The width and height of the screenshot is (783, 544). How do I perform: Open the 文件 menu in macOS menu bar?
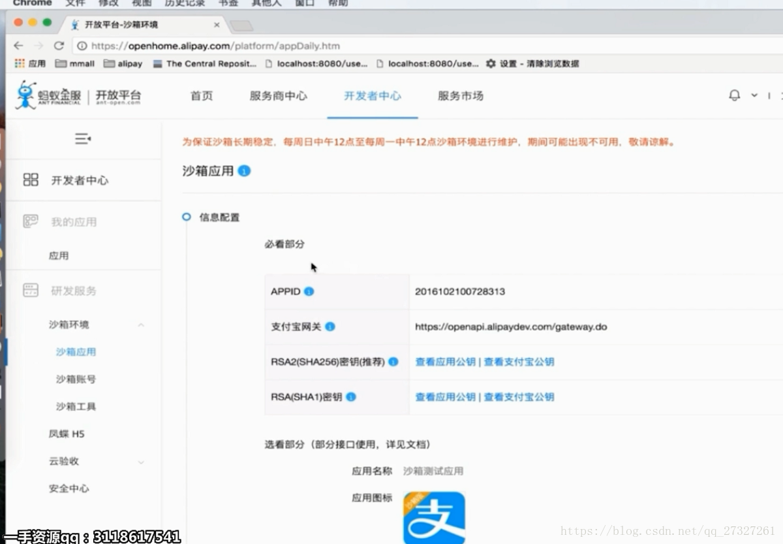pyautogui.click(x=76, y=3)
